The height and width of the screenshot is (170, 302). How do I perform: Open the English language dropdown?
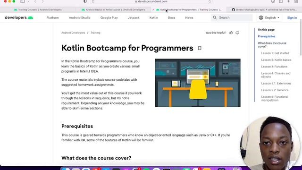[269, 17]
